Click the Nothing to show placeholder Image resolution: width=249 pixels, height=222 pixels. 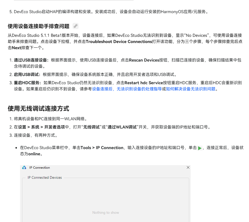106,213
